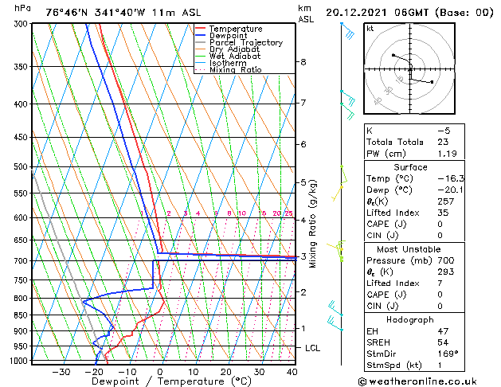The image size is (501, 387).
Task: Click the 650 hPa pressure label
Action: click(x=22, y=240)
